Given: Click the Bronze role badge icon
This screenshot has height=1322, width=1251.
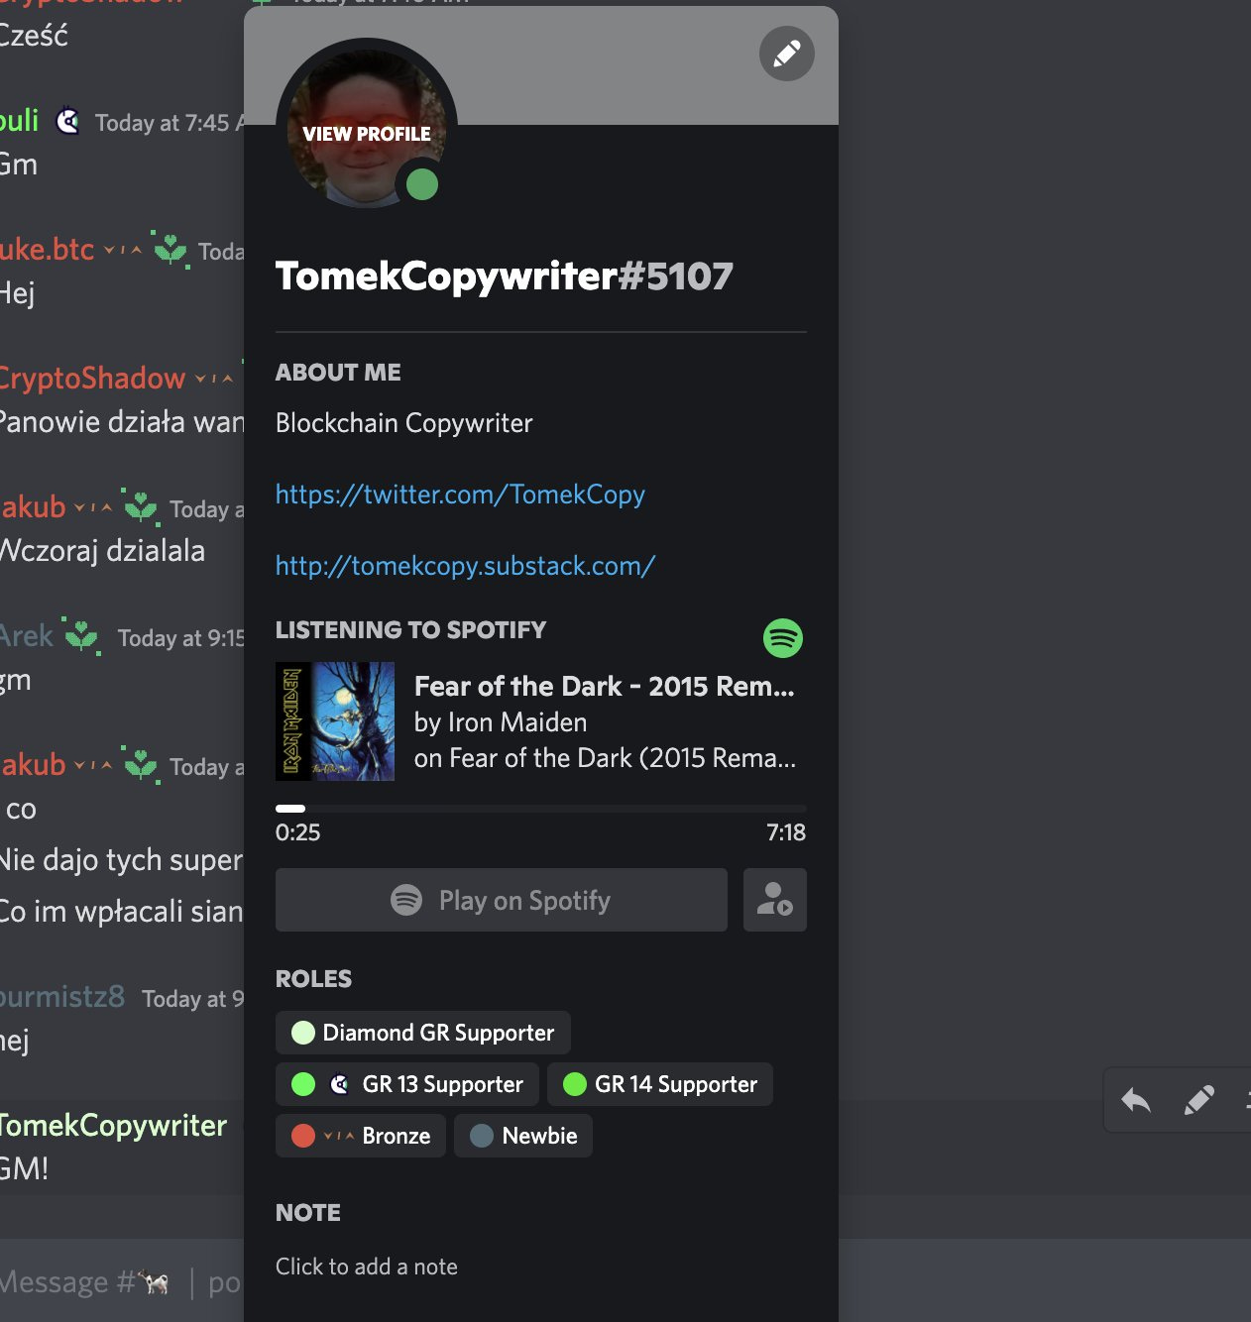Looking at the screenshot, I should click(339, 1136).
